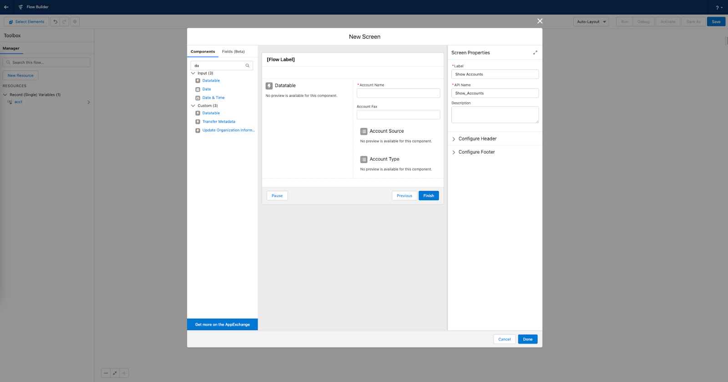Click the Description text area
Screen dimensions: 728x382
point(495,115)
